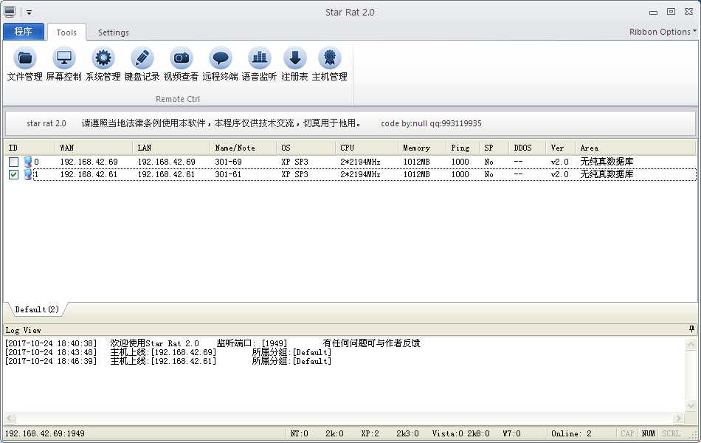Check the checkbox for host ID 0

(14, 162)
